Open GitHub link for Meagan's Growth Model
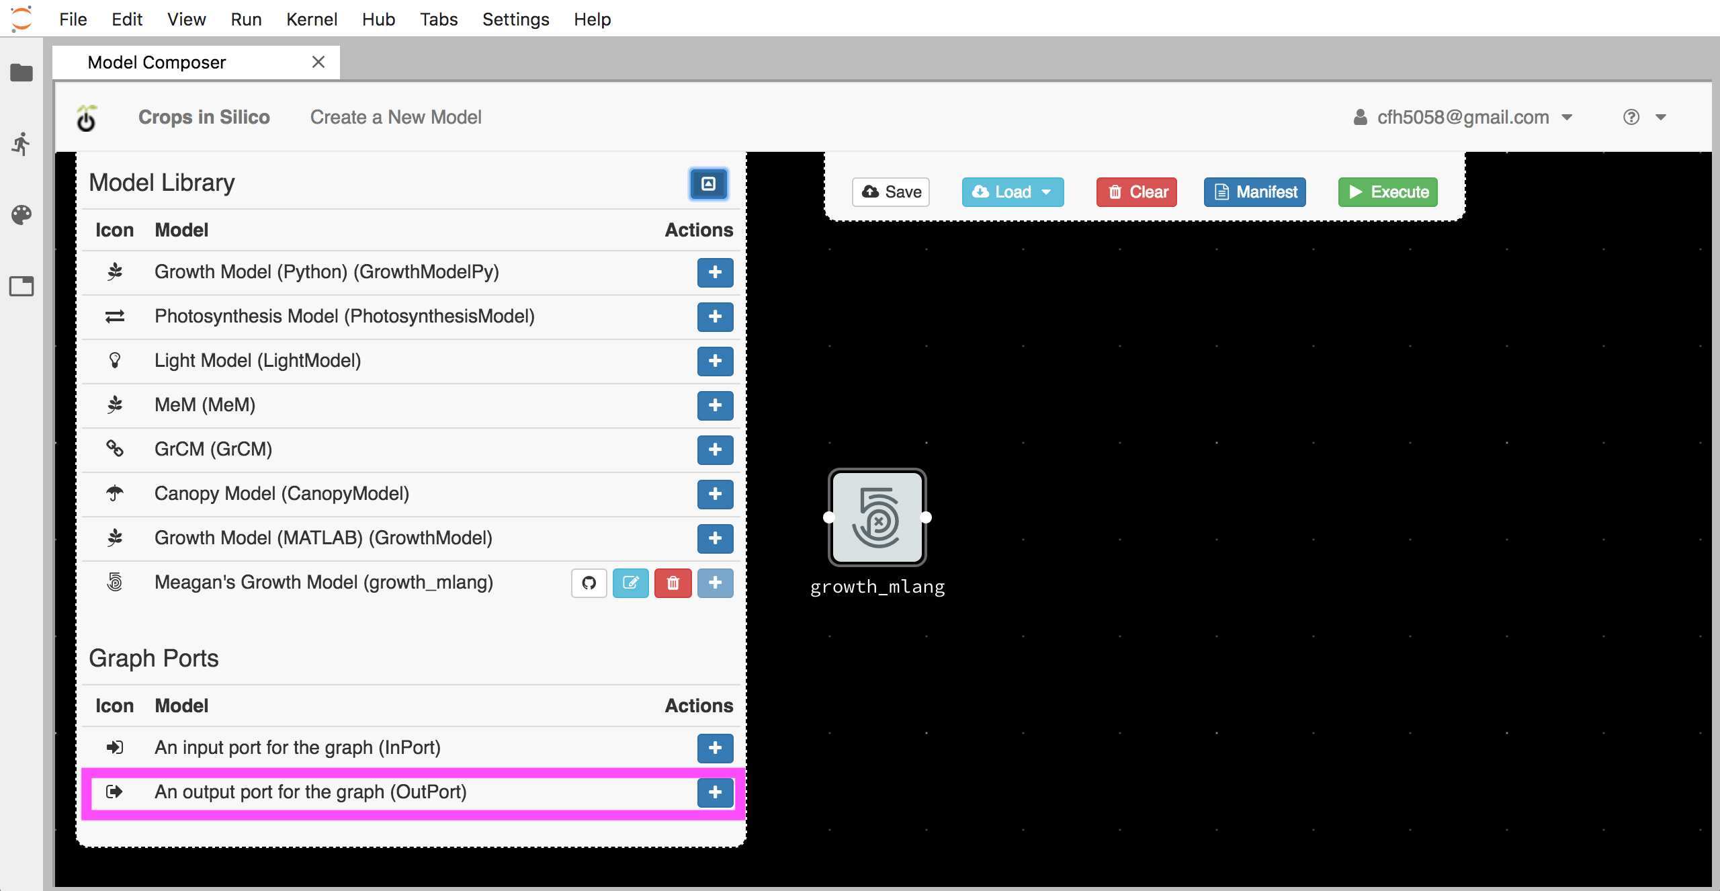1720x891 pixels. click(589, 583)
